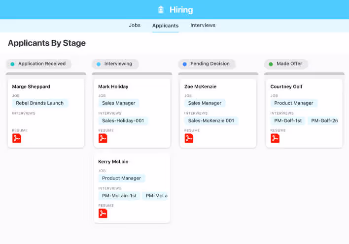The image size is (349, 244).
Task: Open the Rebel Brands Launch job tag
Action: (40, 103)
